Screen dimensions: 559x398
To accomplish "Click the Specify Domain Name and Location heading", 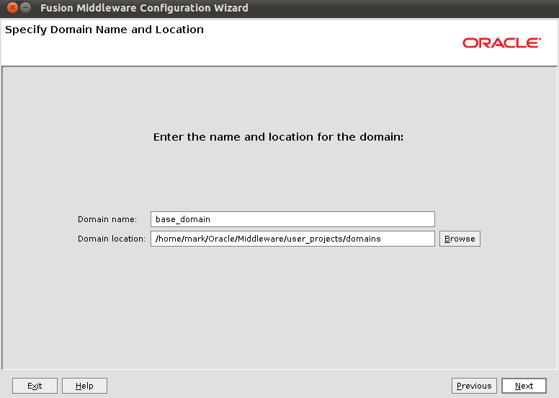I will pos(104,30).
